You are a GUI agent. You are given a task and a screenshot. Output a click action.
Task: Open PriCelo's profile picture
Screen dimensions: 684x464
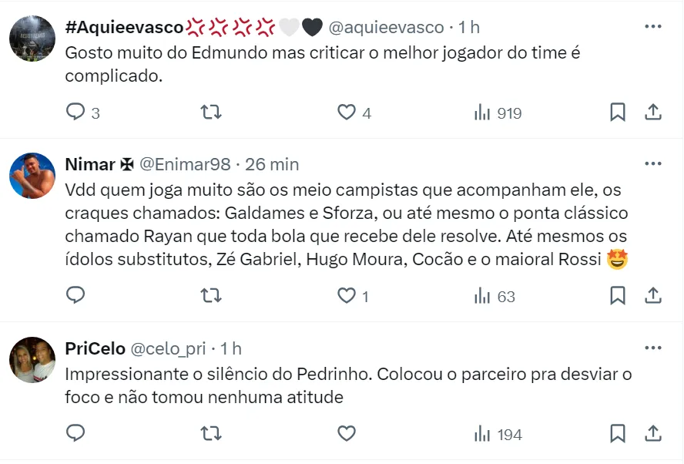(32, 360)
